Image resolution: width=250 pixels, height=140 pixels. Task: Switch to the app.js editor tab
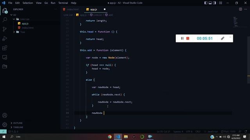96,9
